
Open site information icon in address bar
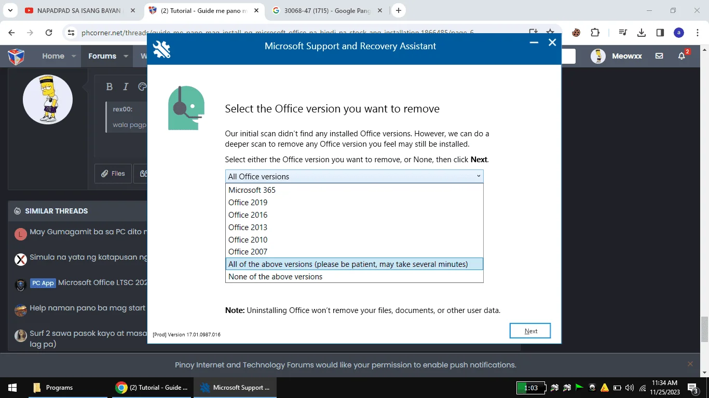72,33
